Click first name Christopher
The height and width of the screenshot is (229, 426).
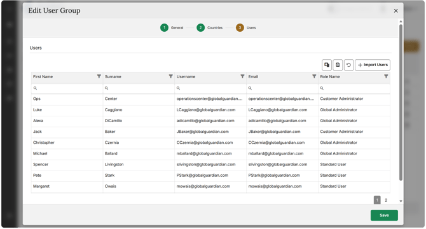coord(44,142)
